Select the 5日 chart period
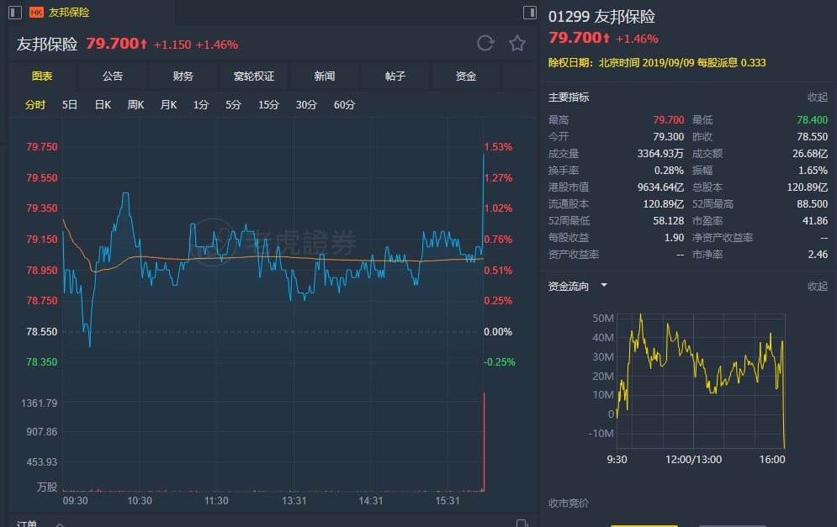Screen dimensions: 837x527 click(70, 105)
